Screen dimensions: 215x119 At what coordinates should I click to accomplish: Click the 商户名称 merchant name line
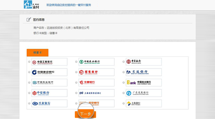[61, 28]
